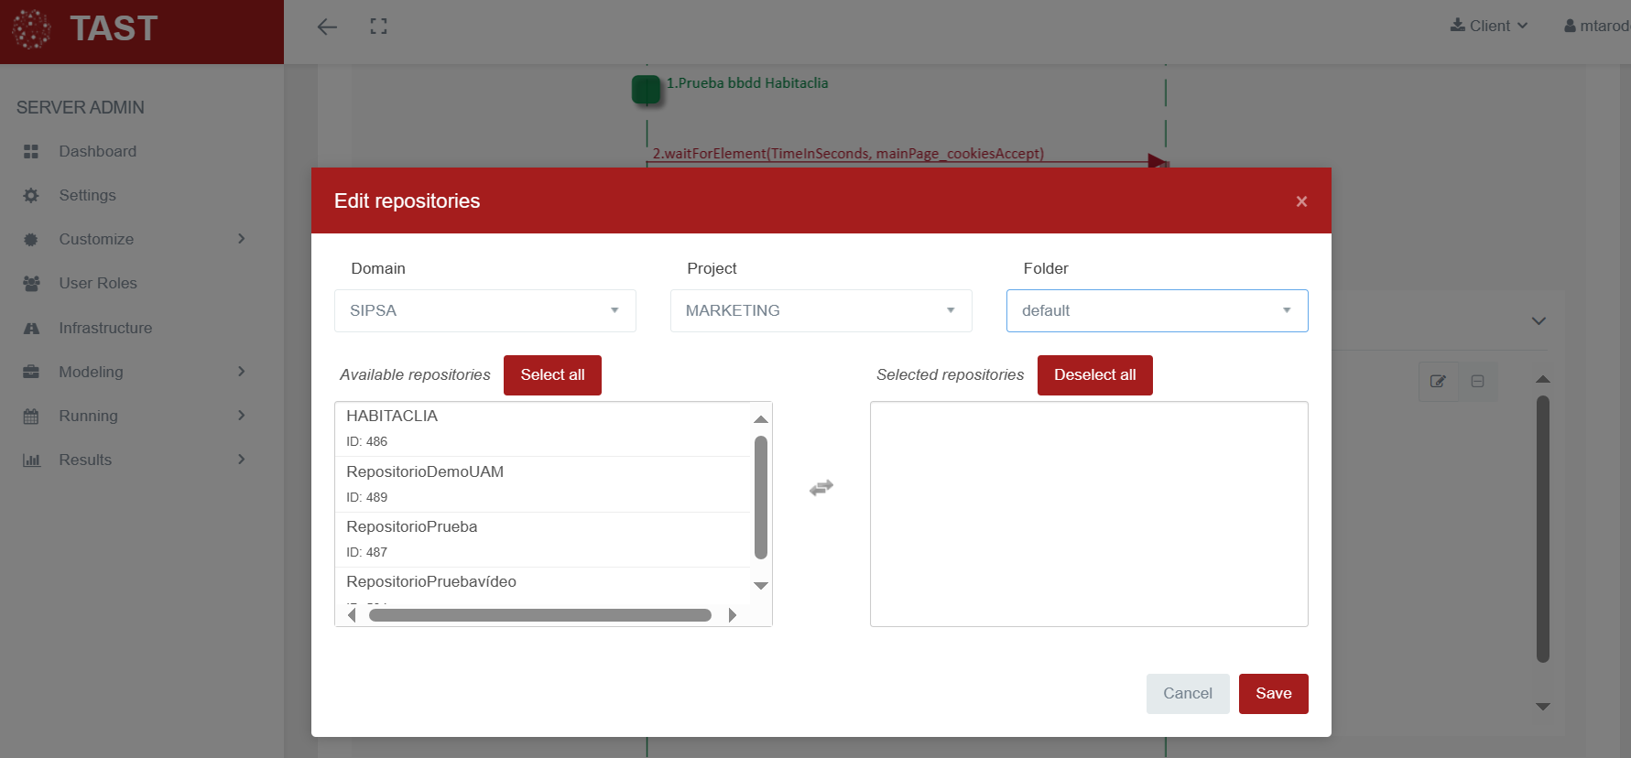Click the Results bar chart icon
Viewport: 1631px width, 758px height.
[x=31, y=460]
